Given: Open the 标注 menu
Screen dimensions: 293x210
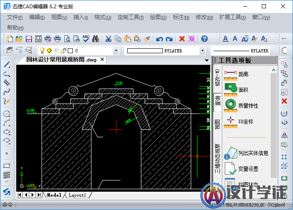Looking at the screenshot, I should (x=181, y=17).
